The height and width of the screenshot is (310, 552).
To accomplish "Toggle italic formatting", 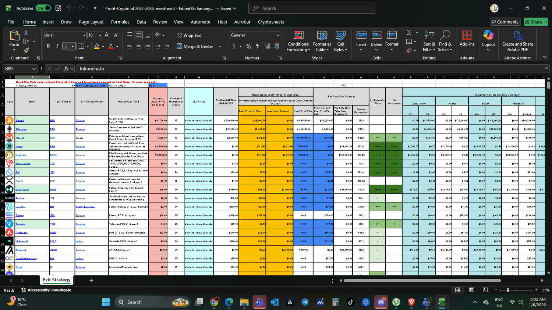I will click(x=57, y=46).
